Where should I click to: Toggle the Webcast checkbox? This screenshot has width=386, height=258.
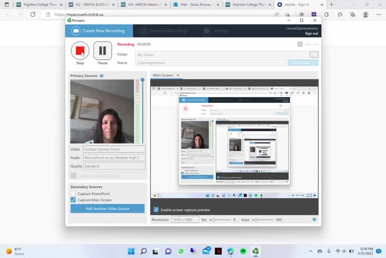pos(300,44)
